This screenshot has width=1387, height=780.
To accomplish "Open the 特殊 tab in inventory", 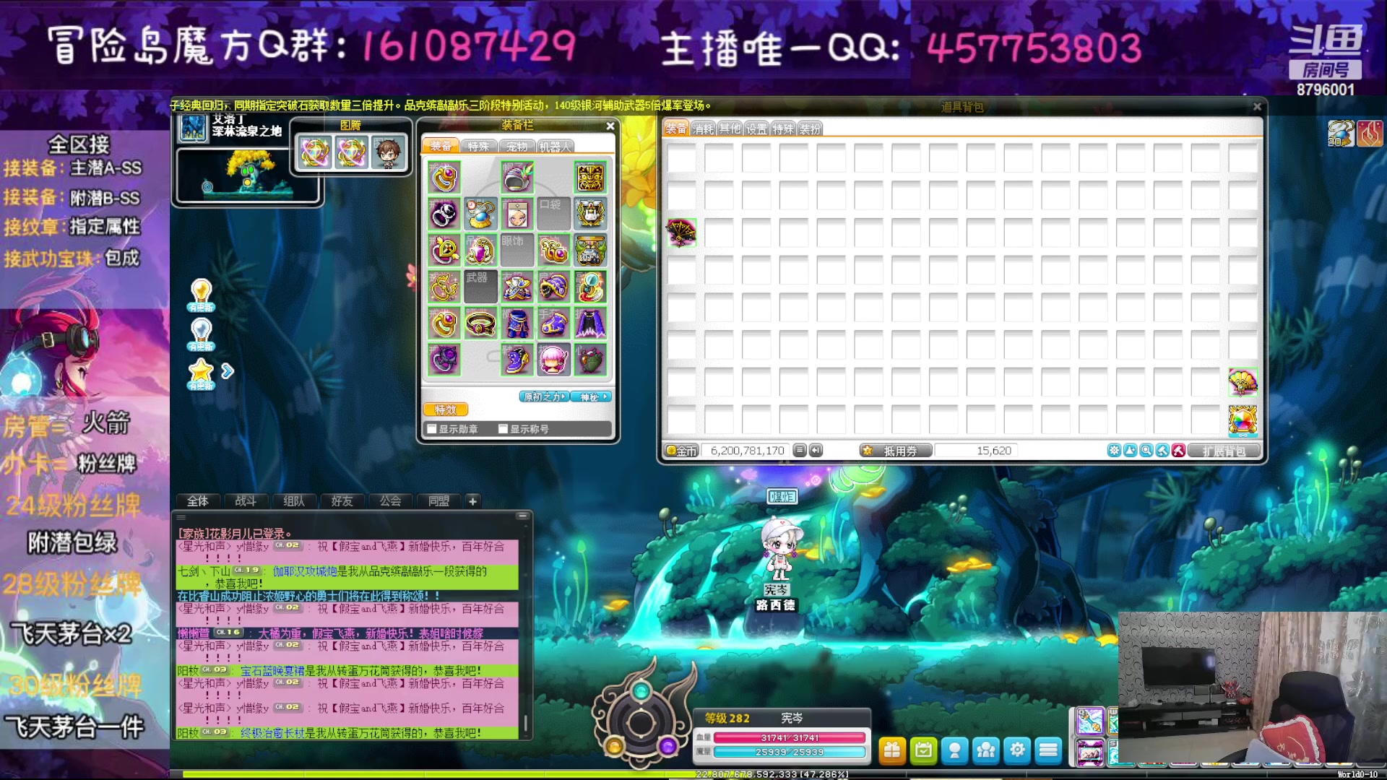I will [783, 129].
